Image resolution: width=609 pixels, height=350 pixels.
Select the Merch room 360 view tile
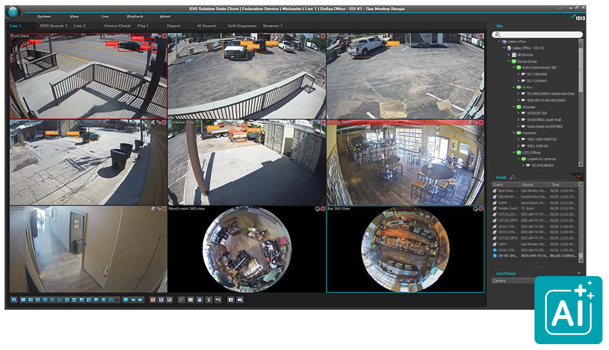point(247,250)
